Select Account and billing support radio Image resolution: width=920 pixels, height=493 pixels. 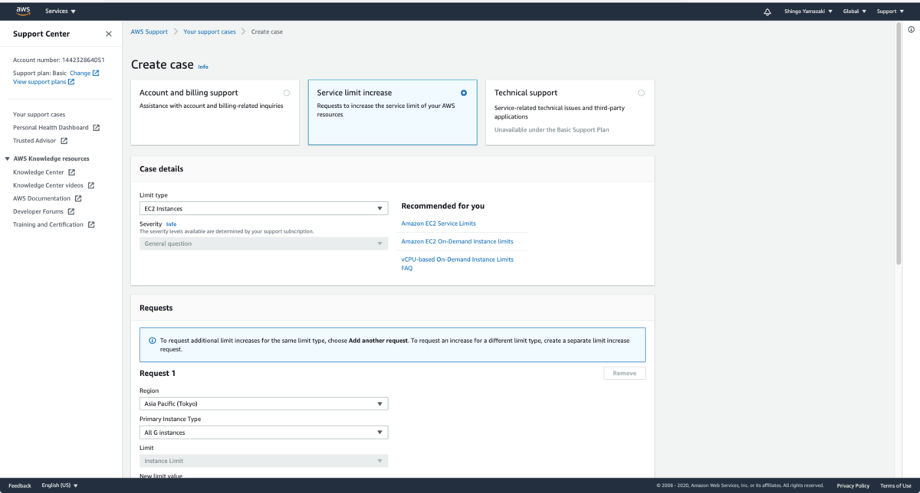287,93
